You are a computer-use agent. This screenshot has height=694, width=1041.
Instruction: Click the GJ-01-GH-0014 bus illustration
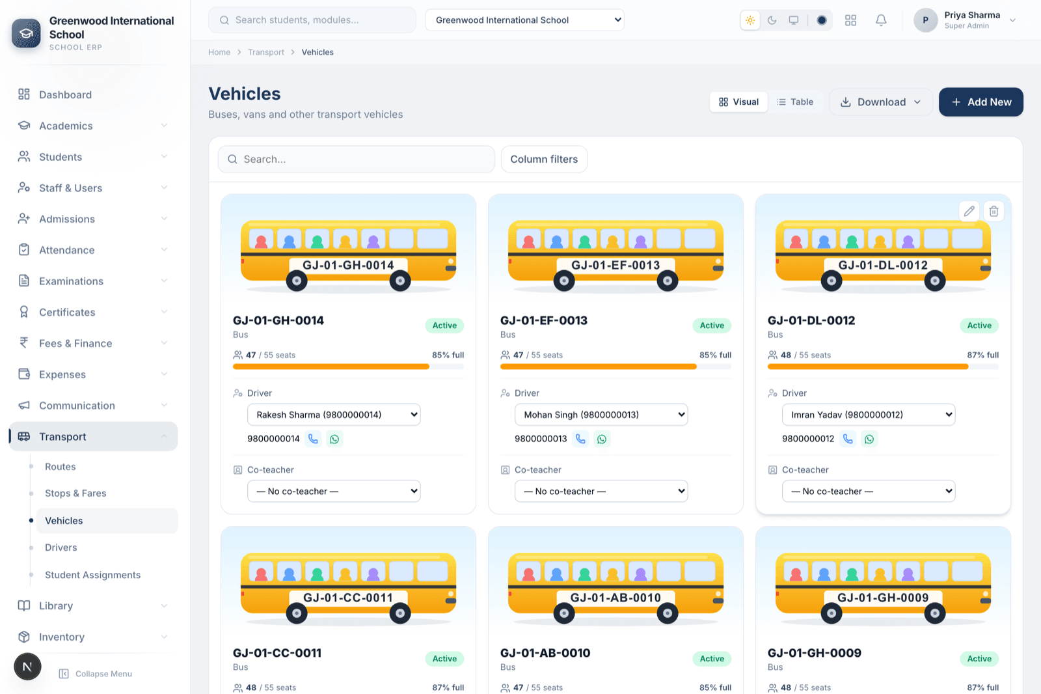[349, 255]
